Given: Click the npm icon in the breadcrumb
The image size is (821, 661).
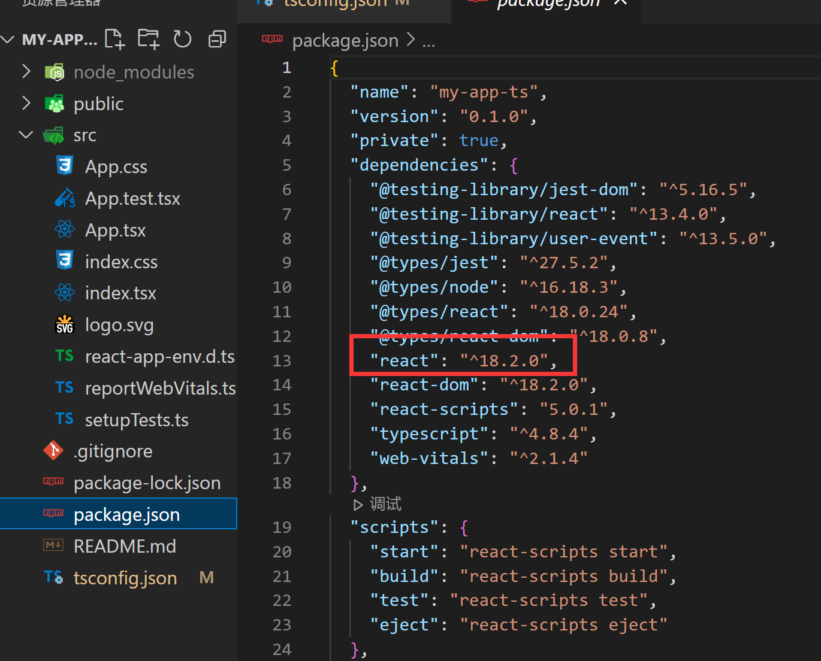Looking at the screenshot, I should (272, 40).
